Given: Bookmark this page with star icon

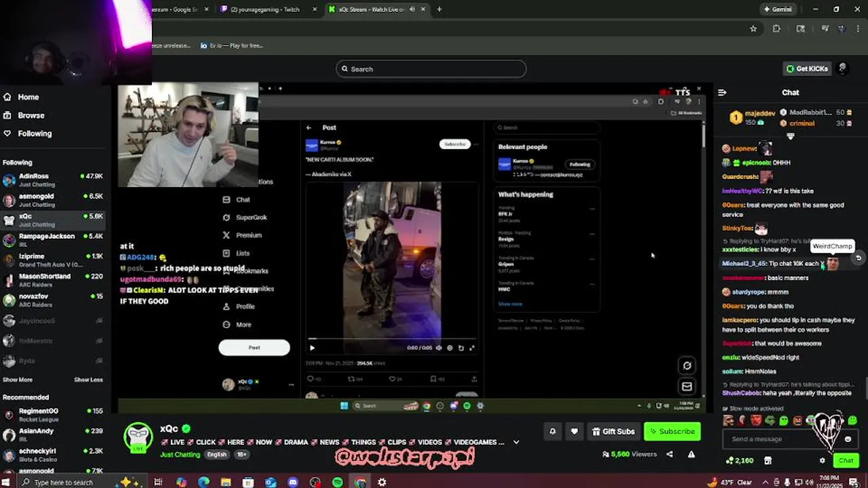Looking at the screenshot, I should 753,28.
